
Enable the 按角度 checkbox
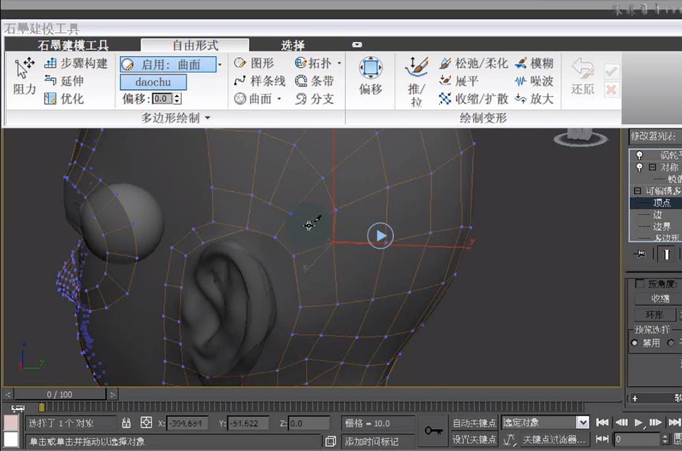(639, 284)
